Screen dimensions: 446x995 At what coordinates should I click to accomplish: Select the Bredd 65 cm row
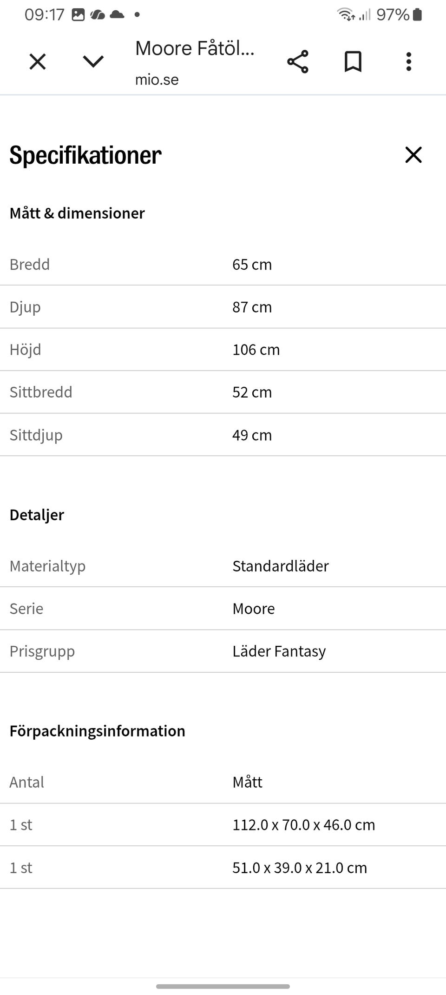point(223,264)
